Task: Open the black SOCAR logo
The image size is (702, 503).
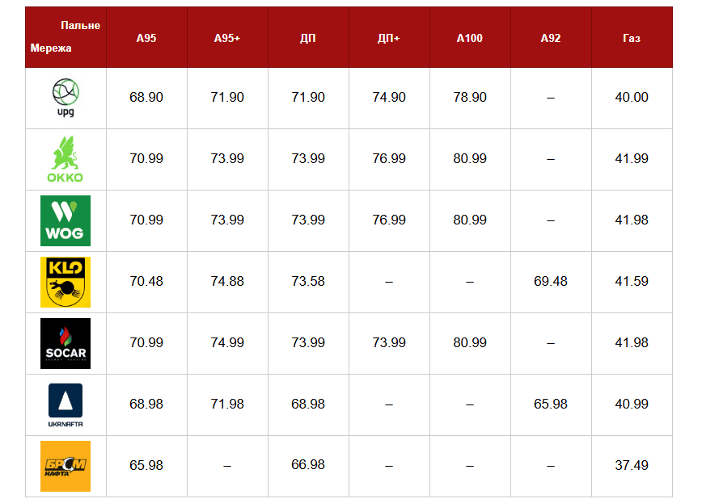Action: click(x=66, y=343)
